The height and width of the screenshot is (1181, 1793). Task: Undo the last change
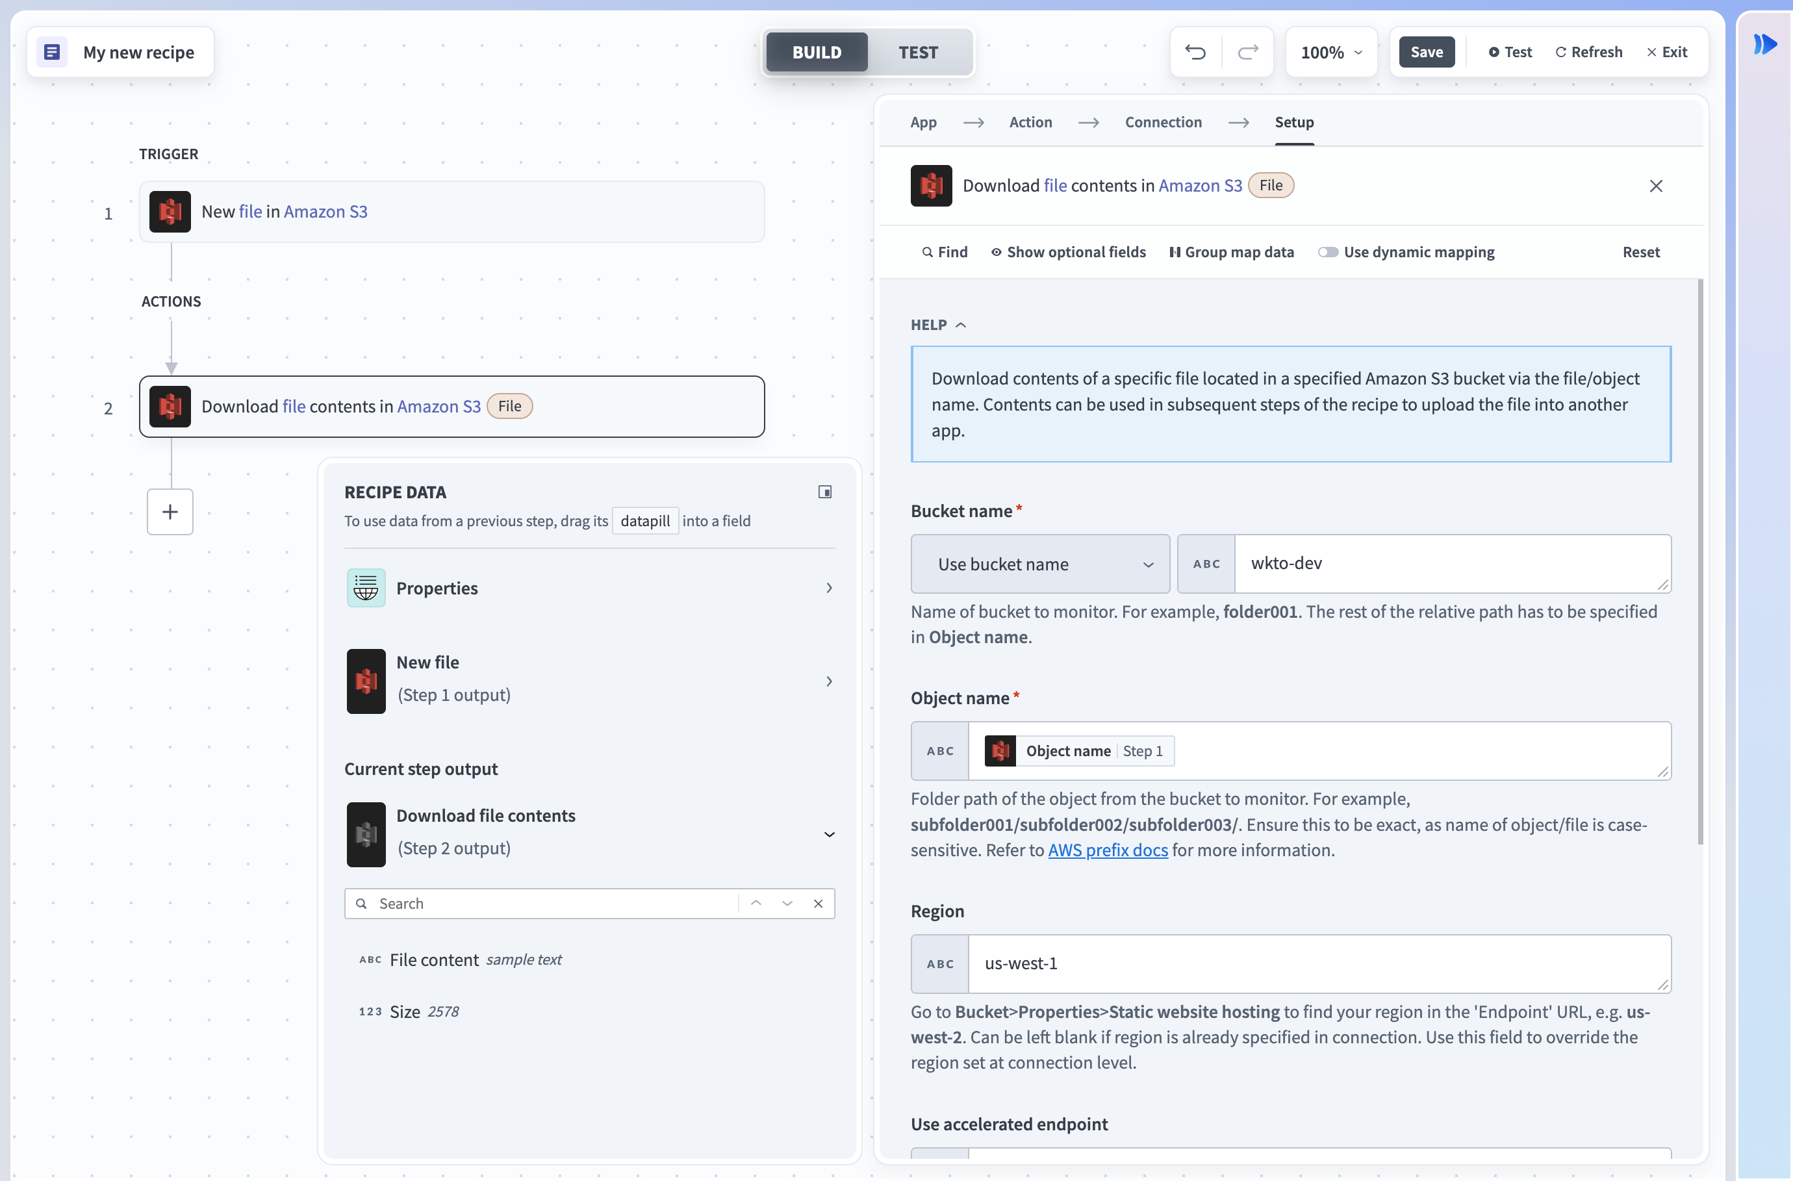[x=1195, y=52]
